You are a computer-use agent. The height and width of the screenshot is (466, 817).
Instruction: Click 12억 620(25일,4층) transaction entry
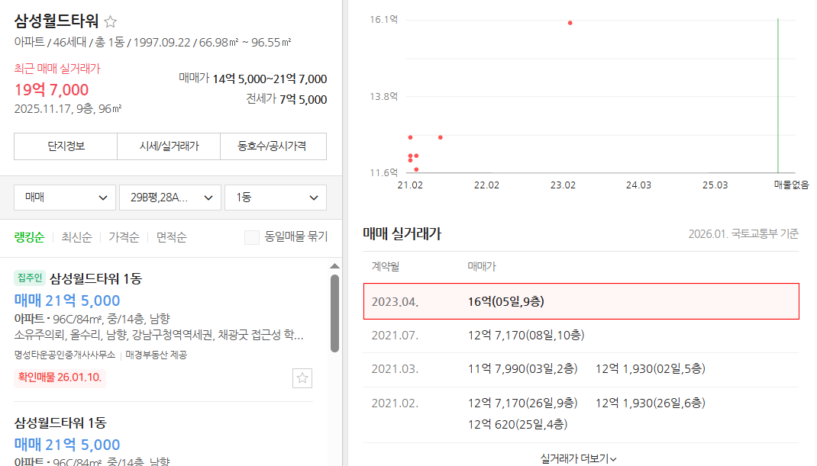[x=518, y=424]
